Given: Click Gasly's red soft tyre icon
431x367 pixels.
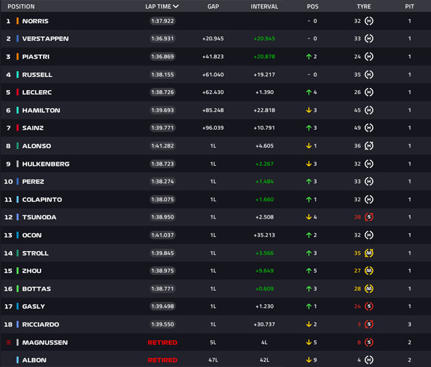Looking at the screenshot, I should (369, 306).
